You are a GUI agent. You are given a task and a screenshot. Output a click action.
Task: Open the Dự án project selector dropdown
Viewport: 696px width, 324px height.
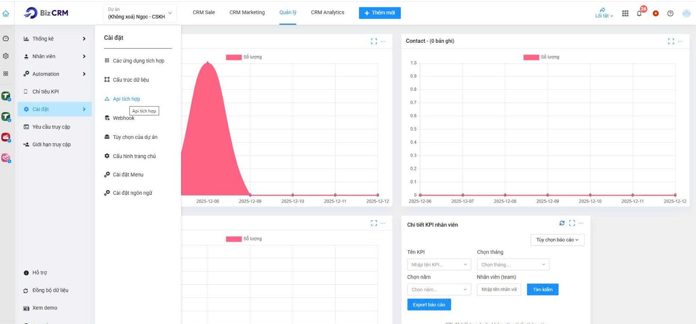pos(140,13)
